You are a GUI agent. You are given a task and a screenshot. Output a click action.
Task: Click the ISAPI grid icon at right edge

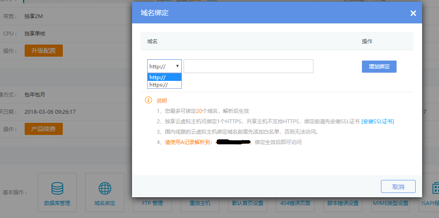tap(435, 188)
